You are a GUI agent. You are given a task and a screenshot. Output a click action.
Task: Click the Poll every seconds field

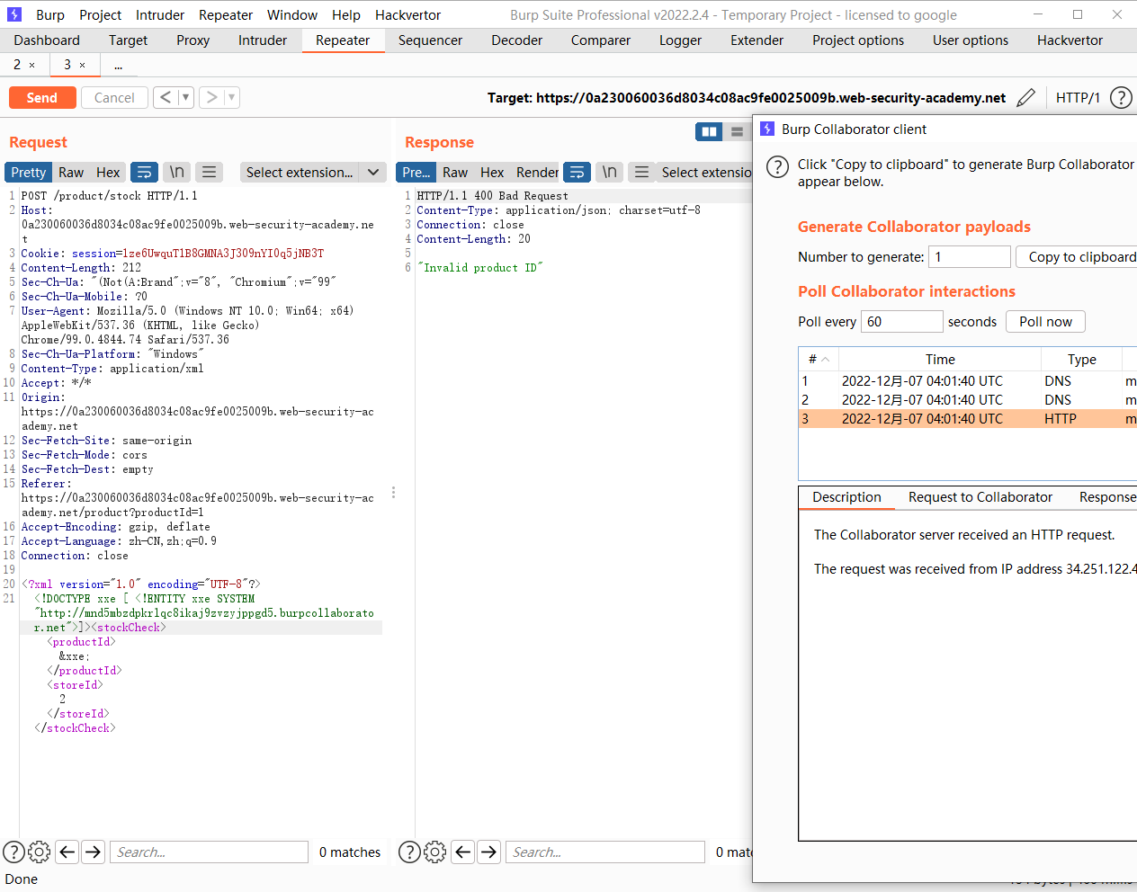(x=902, y=321)
